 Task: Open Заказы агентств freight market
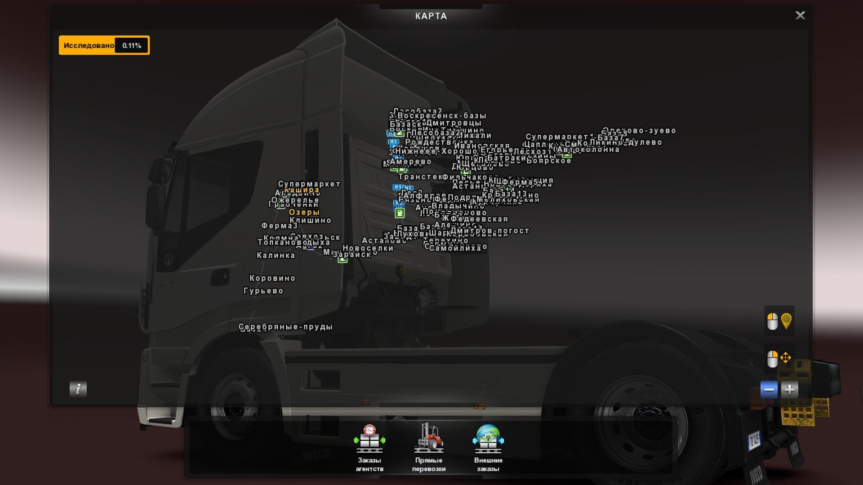[x=369, y=440]
